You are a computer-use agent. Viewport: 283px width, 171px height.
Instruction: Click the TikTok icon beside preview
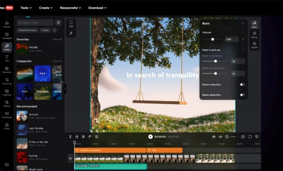71,33
